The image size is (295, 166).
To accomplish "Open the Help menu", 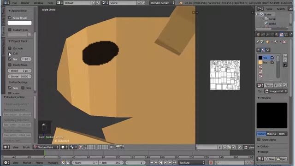I will 50,3.
